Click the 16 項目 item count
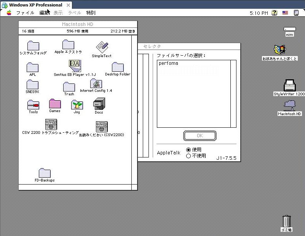305x236 pixels. [x=28, y=31]
